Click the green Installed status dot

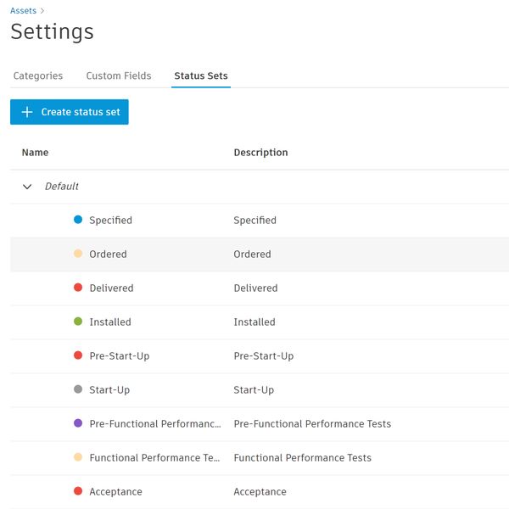pos(78,322)
